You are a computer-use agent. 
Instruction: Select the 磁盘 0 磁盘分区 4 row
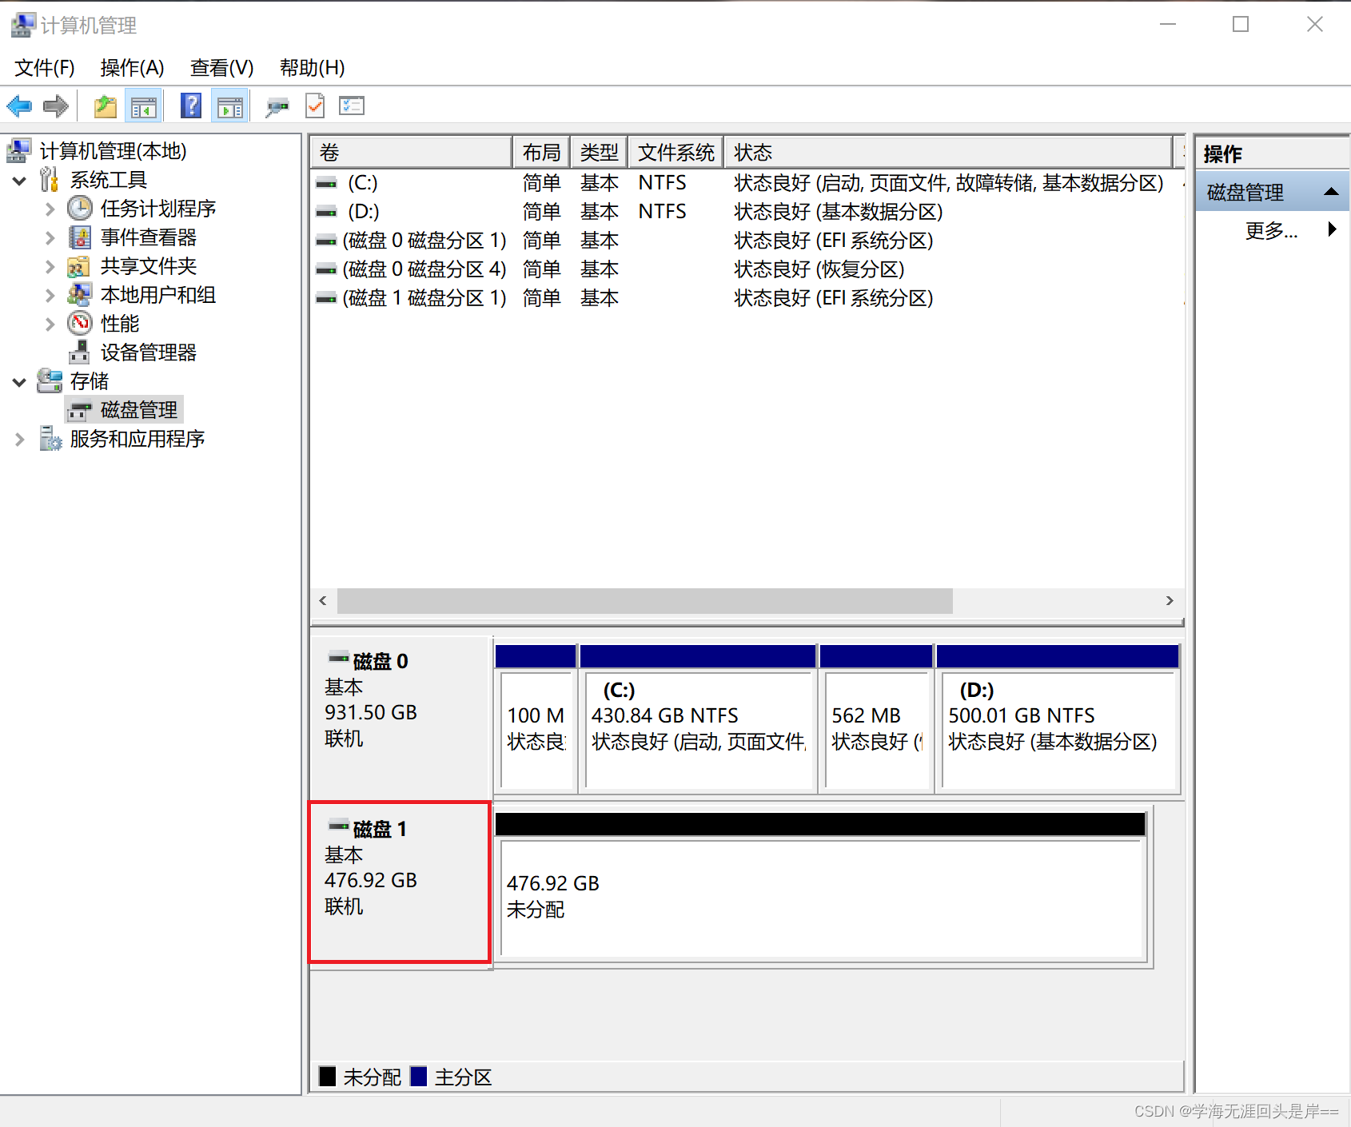[747, 269]
